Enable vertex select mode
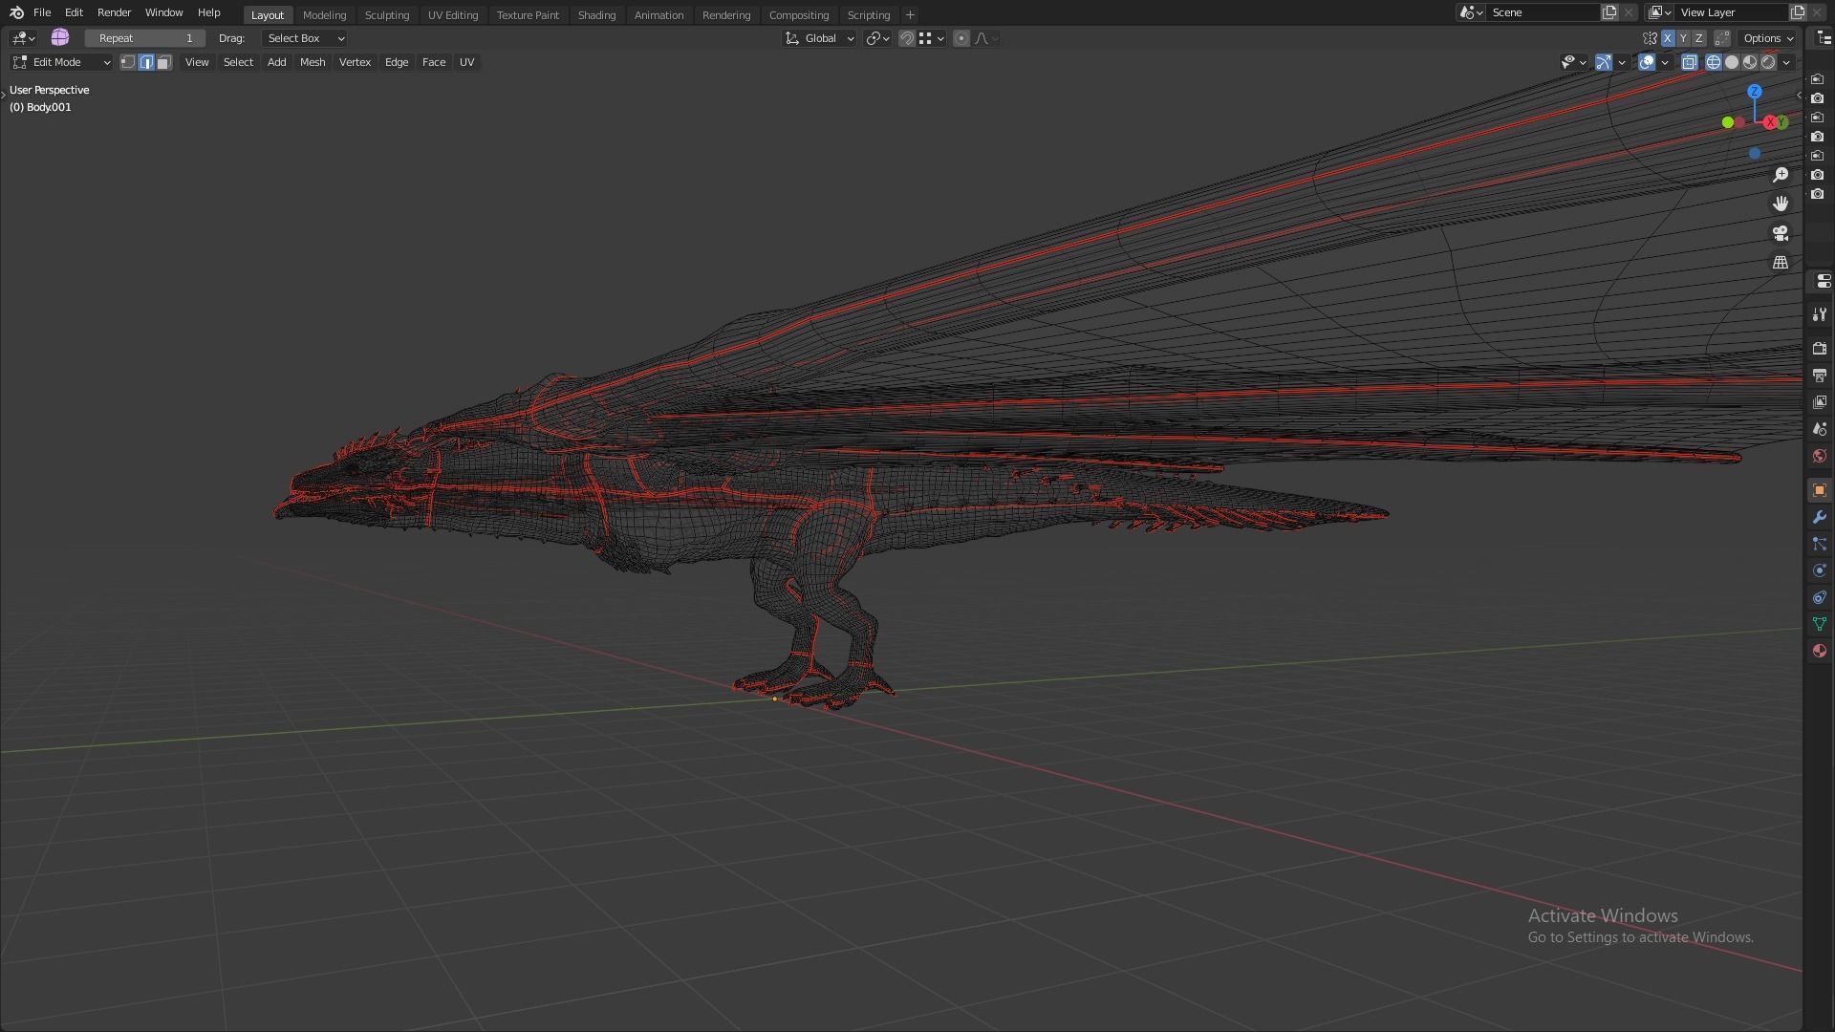1835x1032 pixels. tap(128, 62)
